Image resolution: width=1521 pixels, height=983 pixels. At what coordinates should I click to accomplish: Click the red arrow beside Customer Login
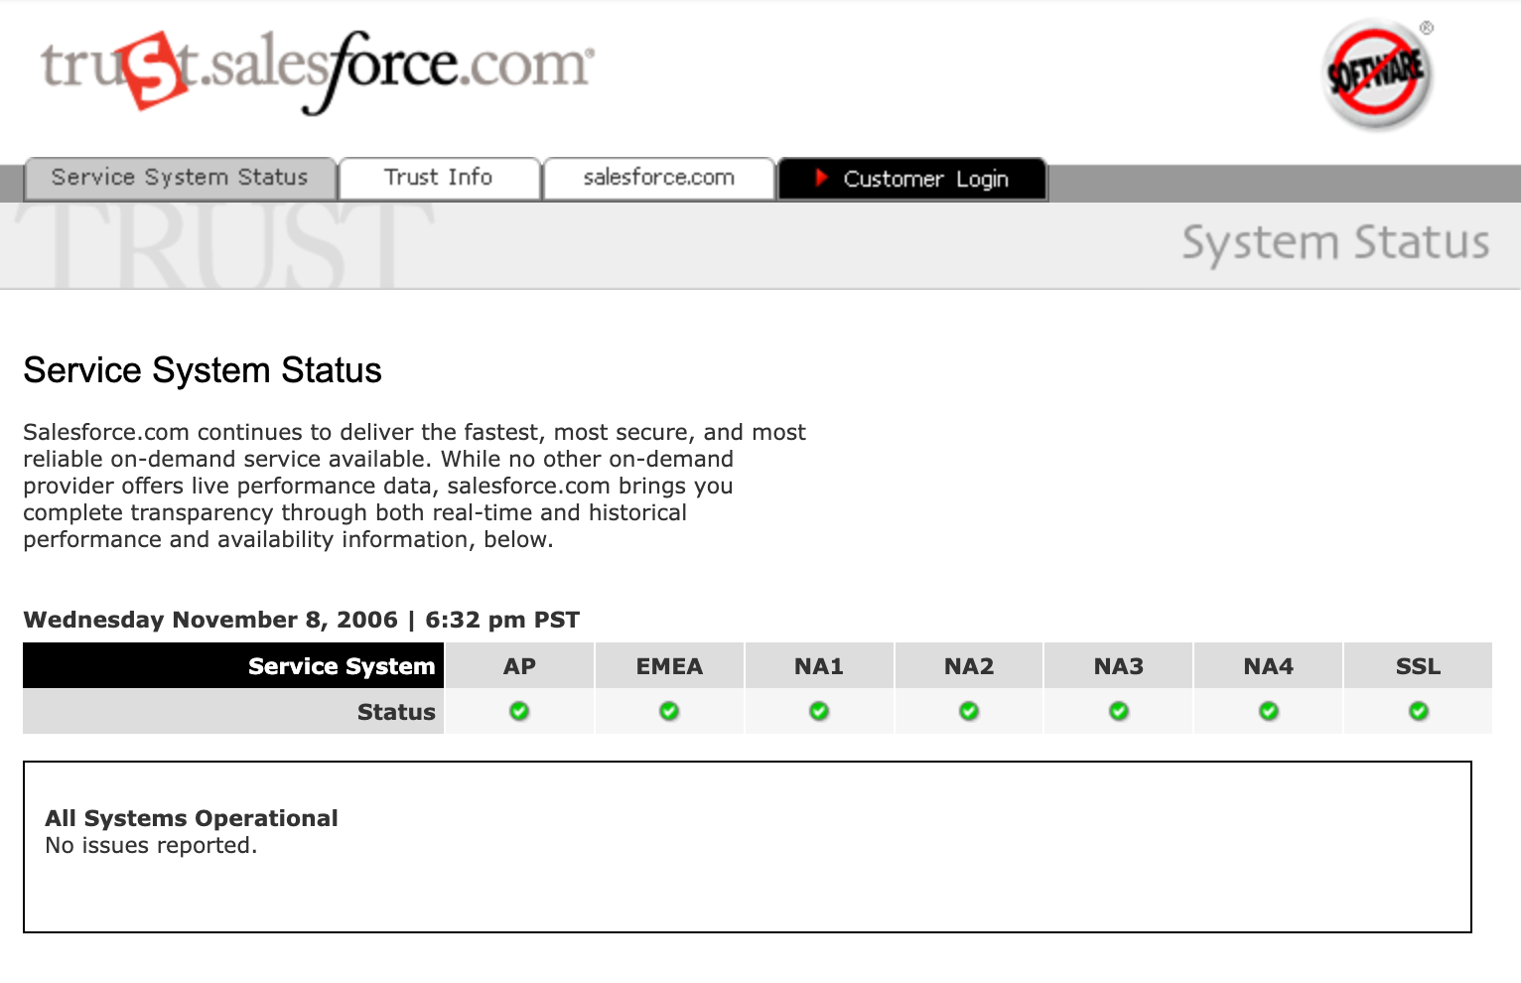pyautogui.click(x=821, y=178)
